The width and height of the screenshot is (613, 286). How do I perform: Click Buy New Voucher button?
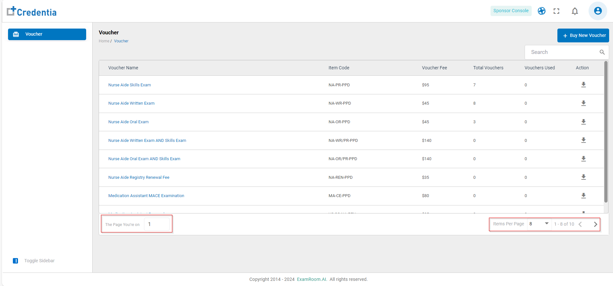tap(583, 35)
